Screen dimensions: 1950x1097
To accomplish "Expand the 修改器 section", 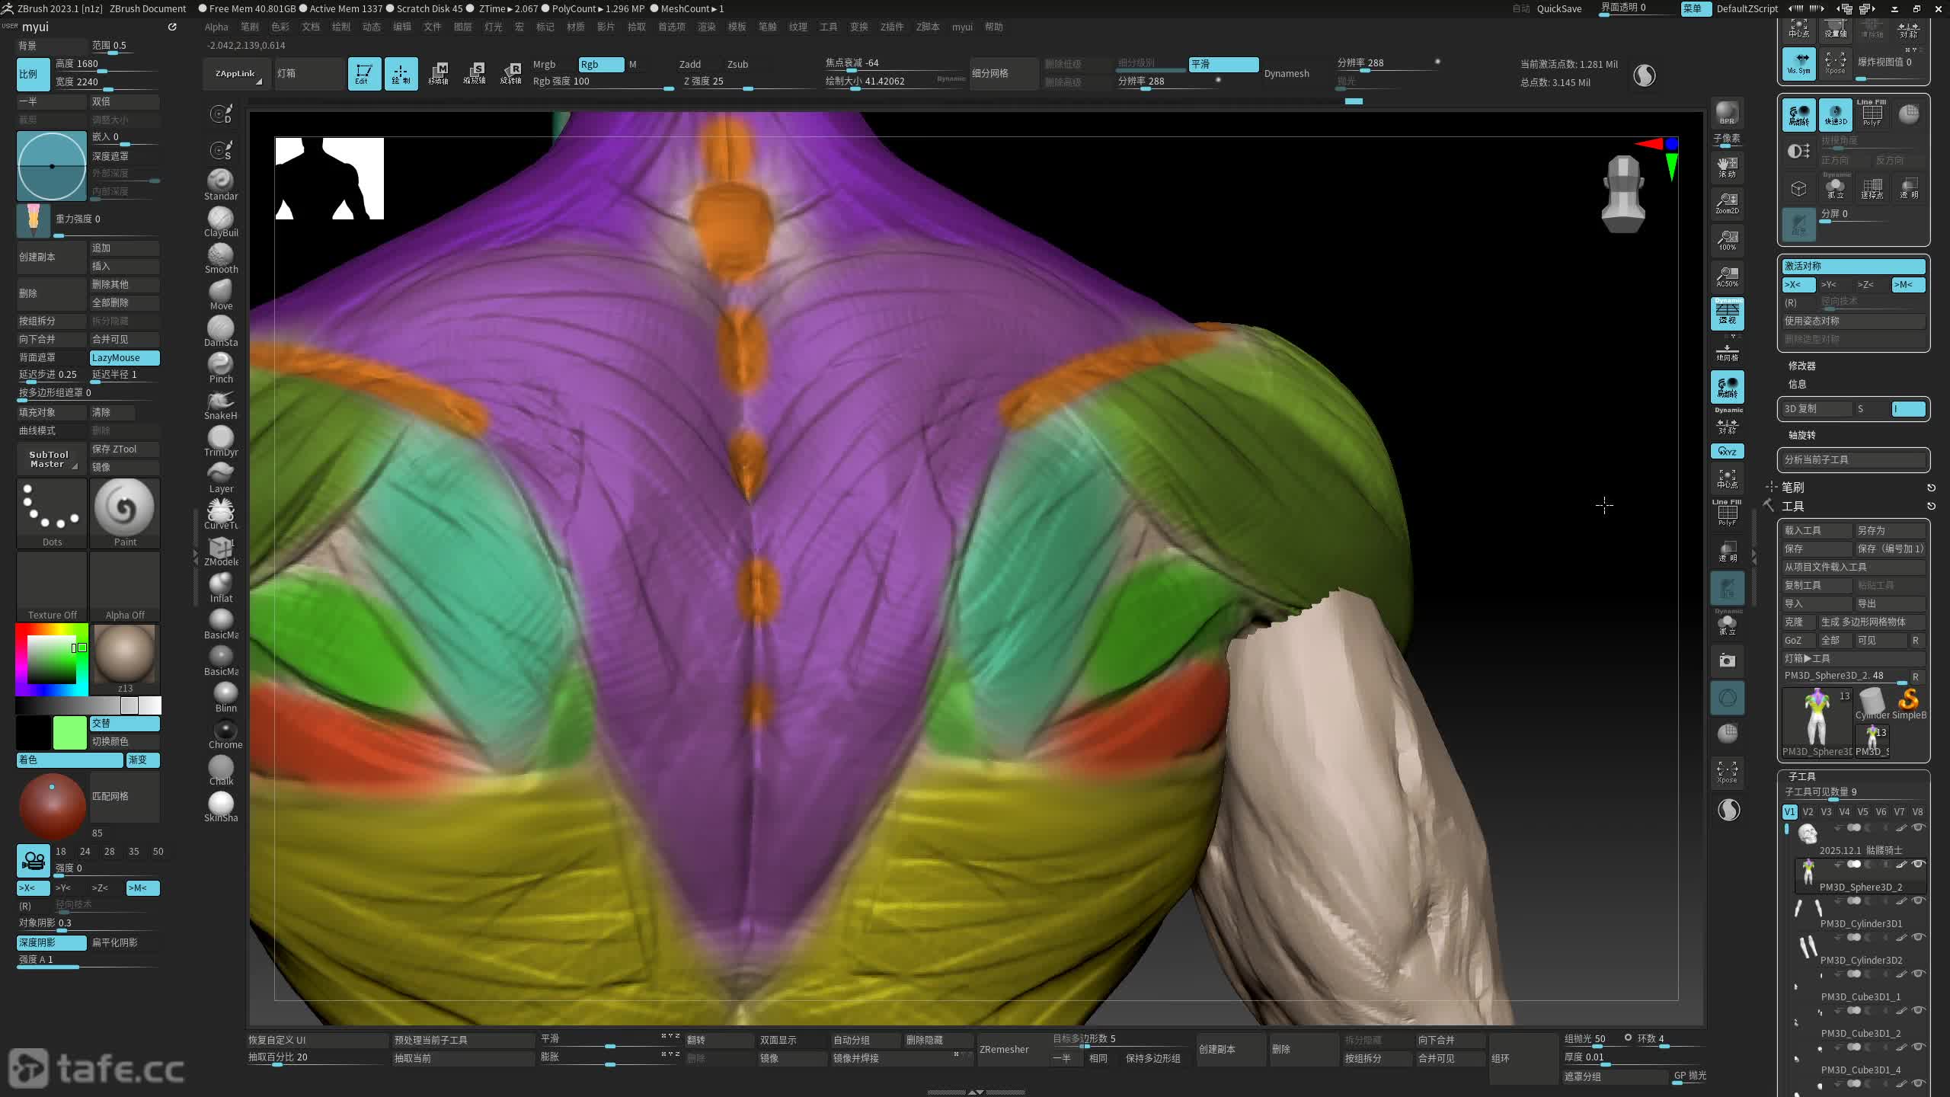I will pyautogui.click(x=1801, y=366).
